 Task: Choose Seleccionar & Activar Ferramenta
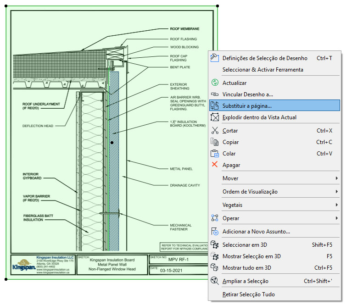coord(262,70)
